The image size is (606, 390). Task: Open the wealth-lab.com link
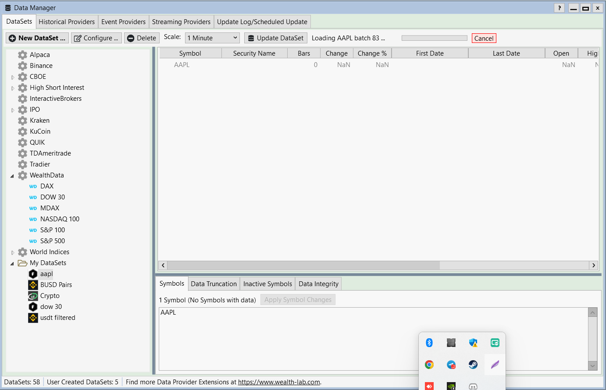pyautogui.click(x=279, y=382)
